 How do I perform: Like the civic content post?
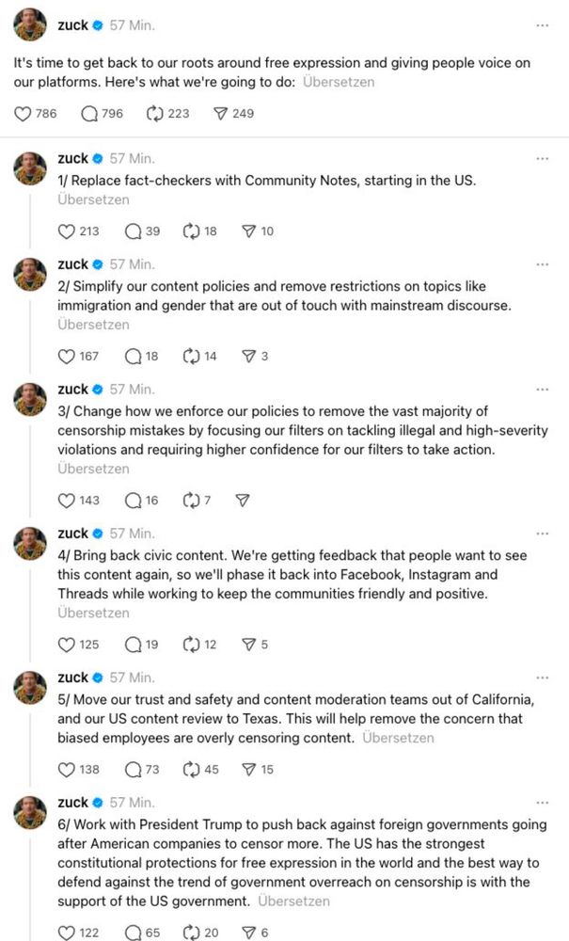tap(66, 645)
